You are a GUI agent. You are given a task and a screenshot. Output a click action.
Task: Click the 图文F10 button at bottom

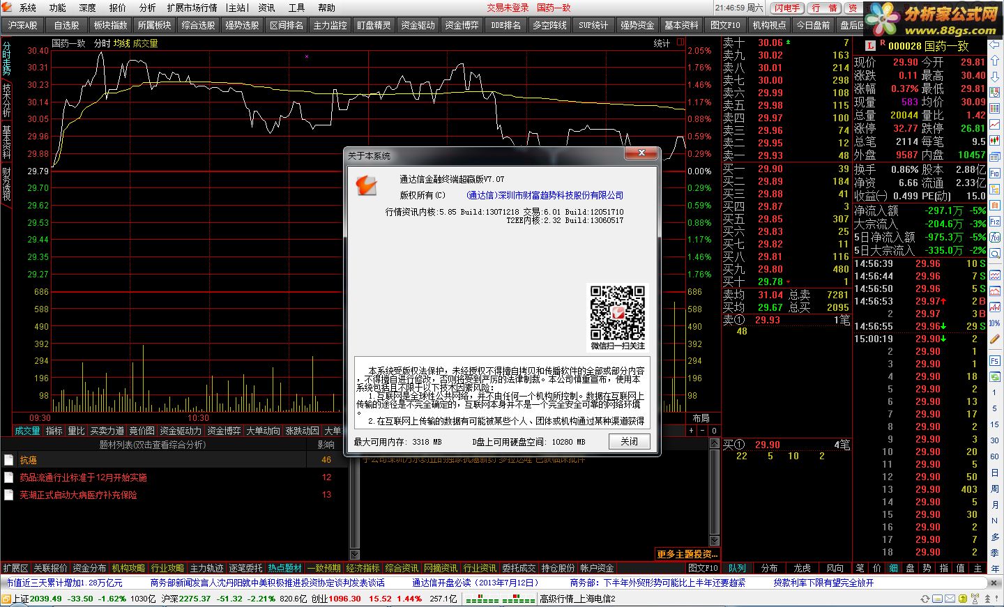[x=703, y=568]
